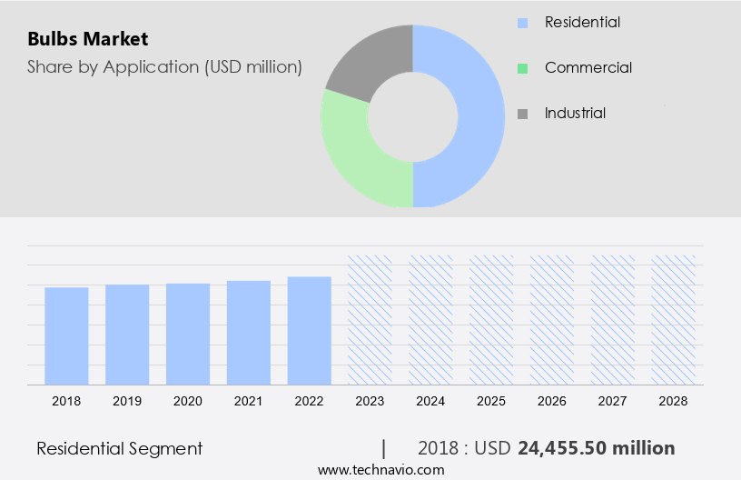Click the green Commercial legend swatch
Image resolution: width=741 pixels, height=480 pixels.
click(x=522, y=68)
